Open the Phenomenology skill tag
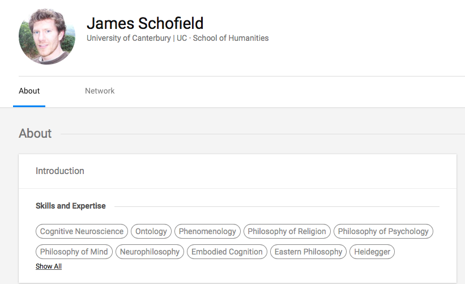465x284 pixels. click(x=207, y=231)
